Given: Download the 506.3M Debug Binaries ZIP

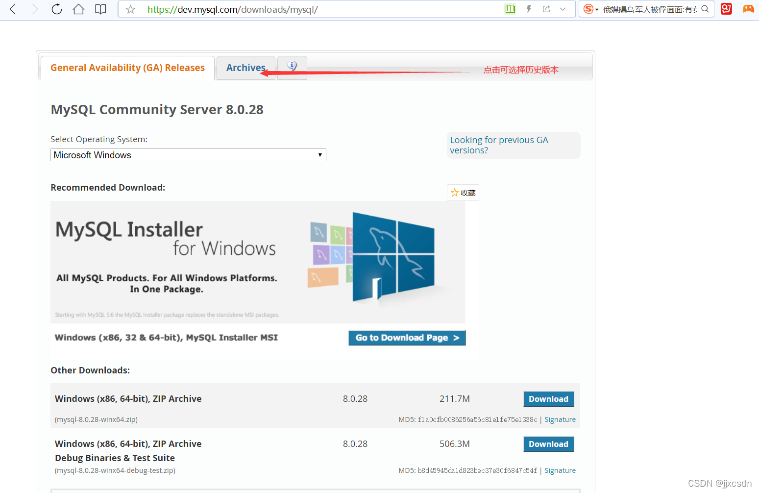Looking at the screenshot, I should click(548, 444).
